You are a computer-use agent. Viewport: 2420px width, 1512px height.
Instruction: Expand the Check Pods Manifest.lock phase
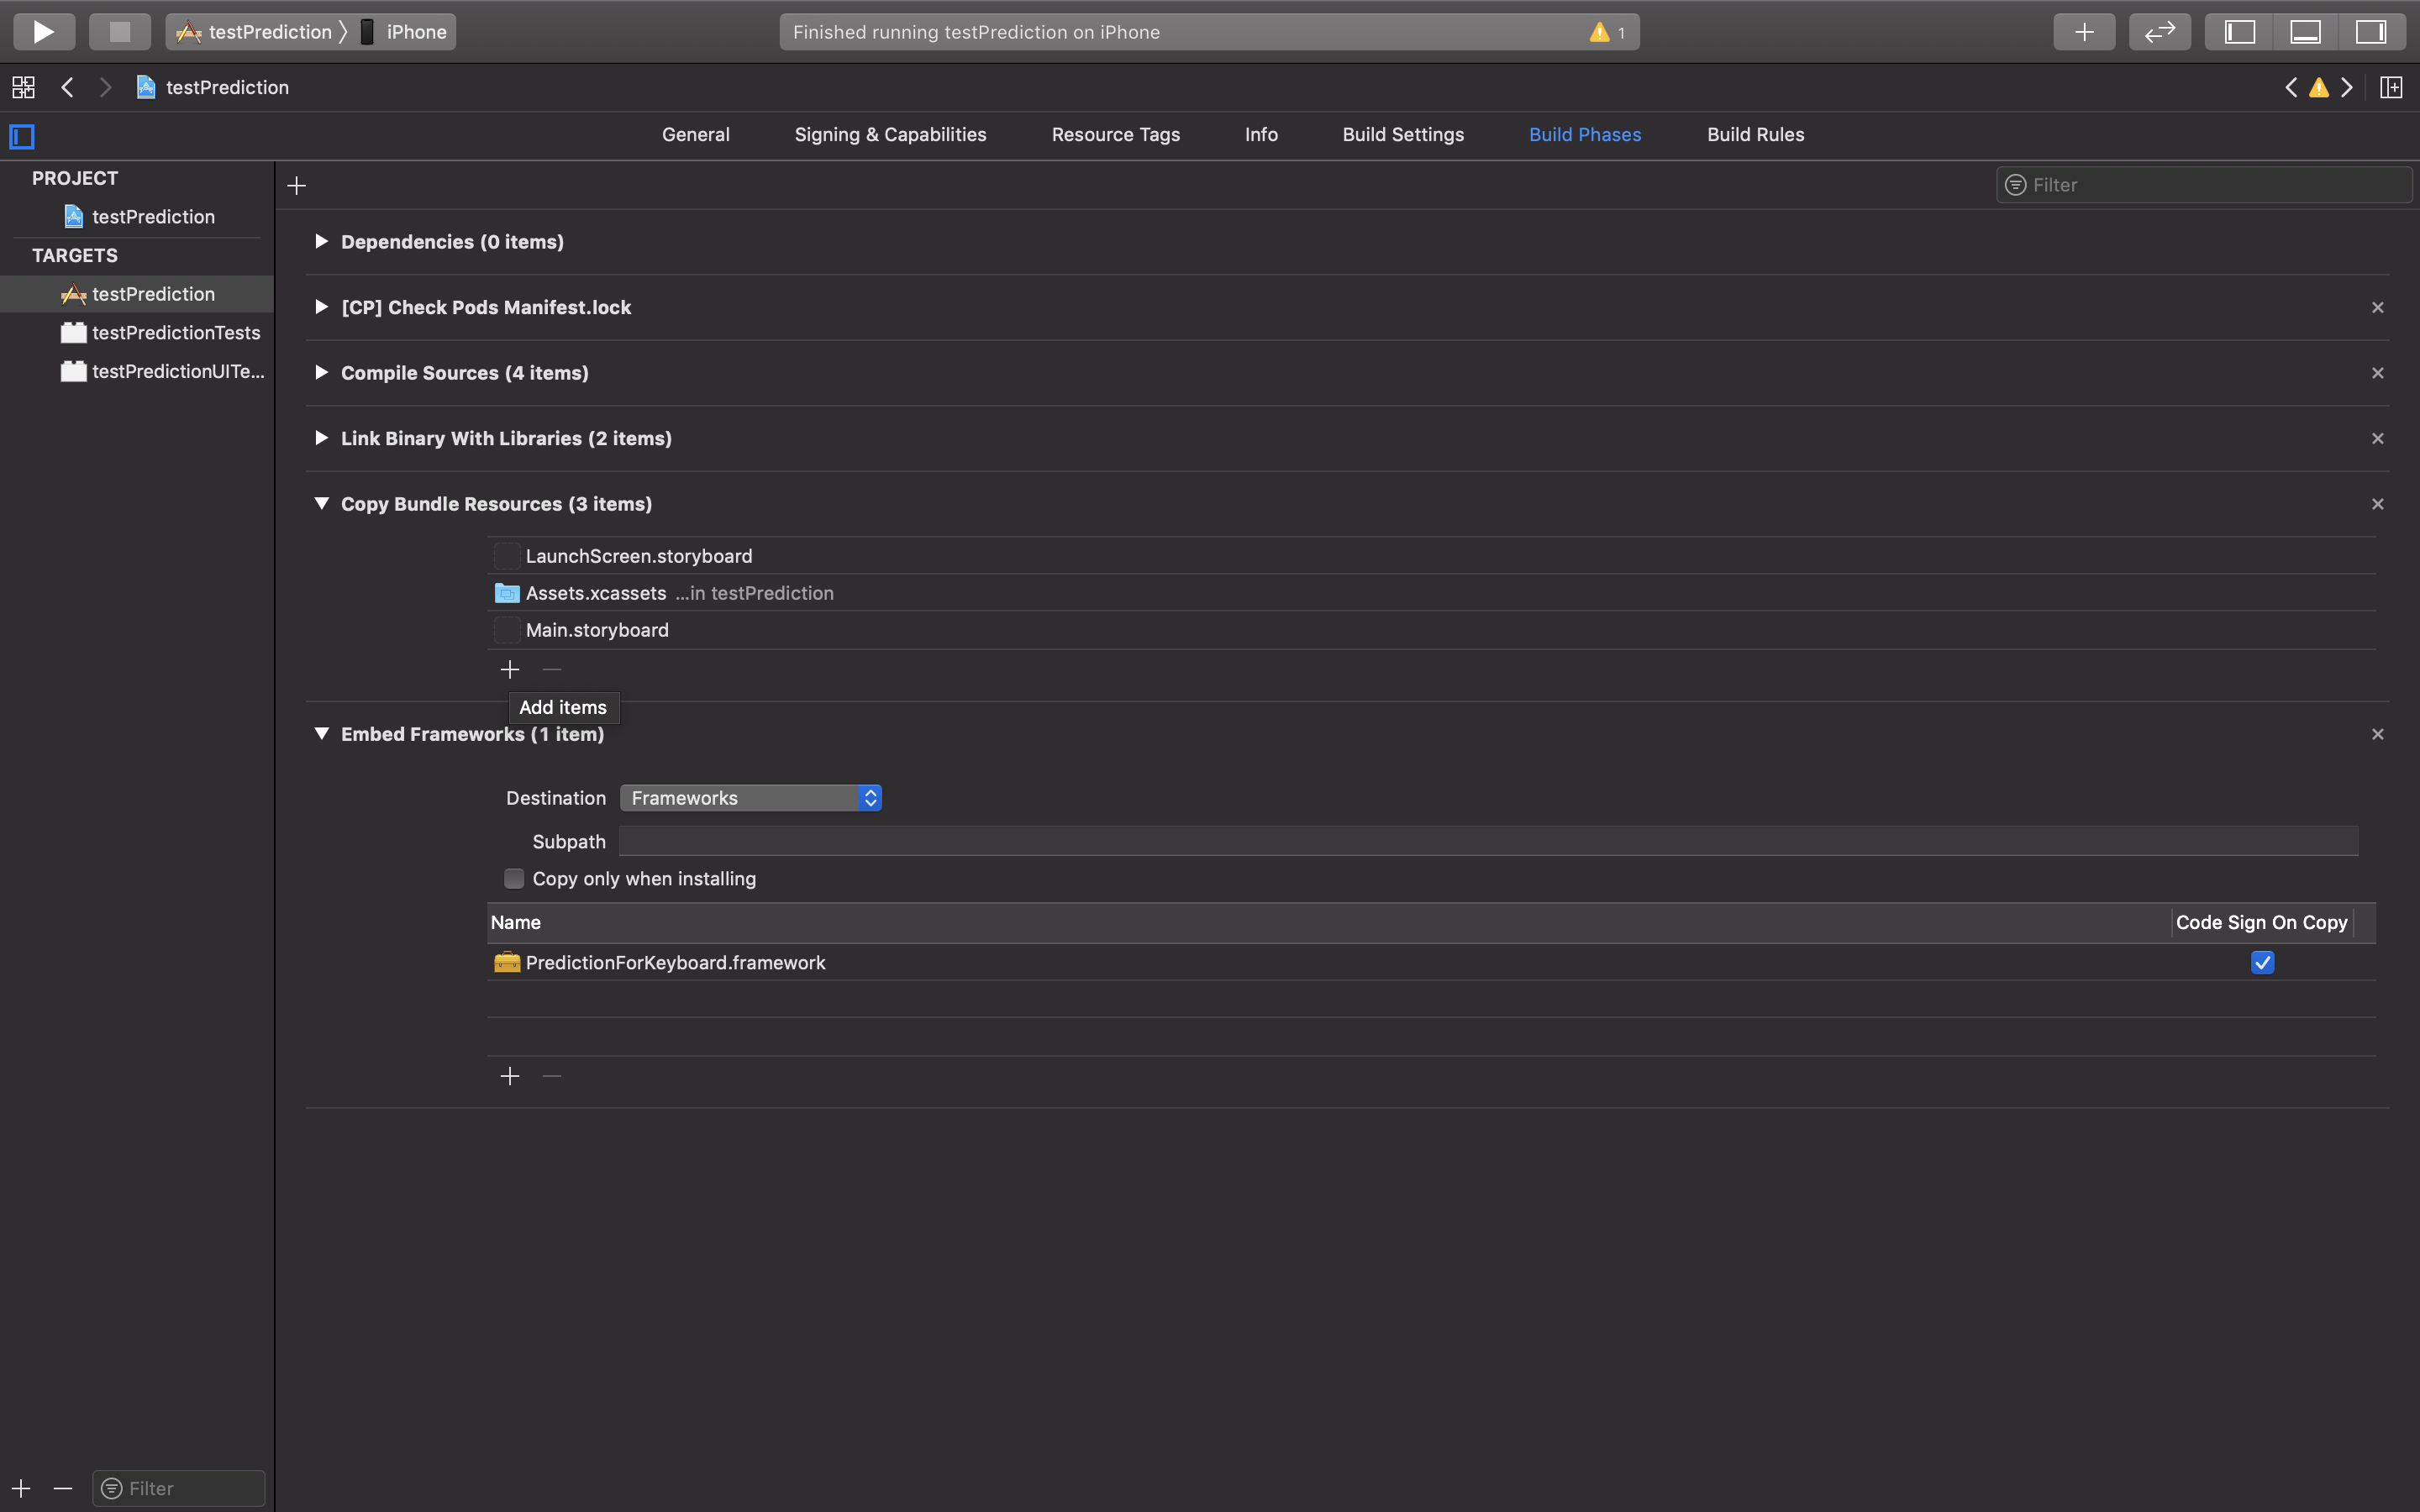click(321, 307)
